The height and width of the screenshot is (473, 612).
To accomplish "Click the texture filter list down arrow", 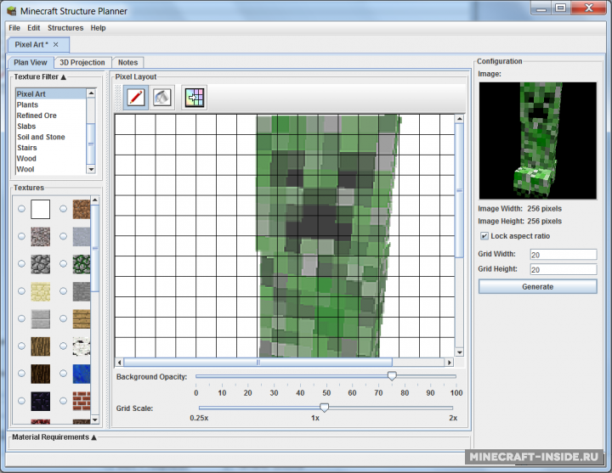I will 91,169.
